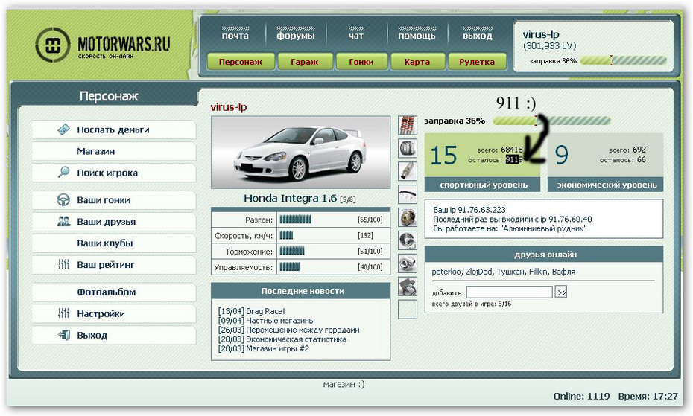Open чат in the top menu
The height and width of the screenshot is (416, 693).
pyautogui.click(x=355, y=35)
